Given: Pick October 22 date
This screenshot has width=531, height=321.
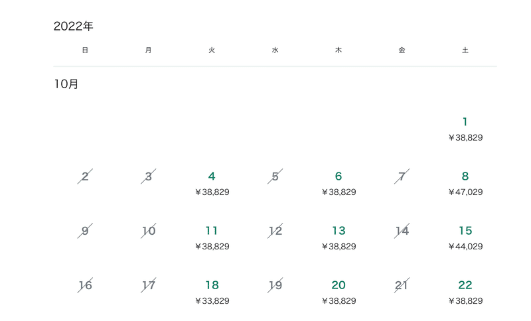Looking at the screenshot, I should tap(465, 292).
